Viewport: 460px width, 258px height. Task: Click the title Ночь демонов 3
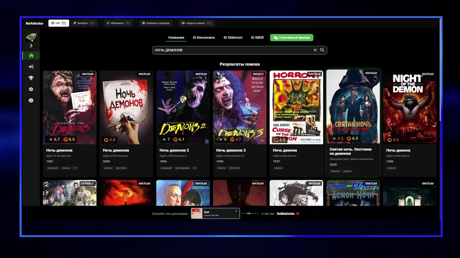[x=231, y=150]
